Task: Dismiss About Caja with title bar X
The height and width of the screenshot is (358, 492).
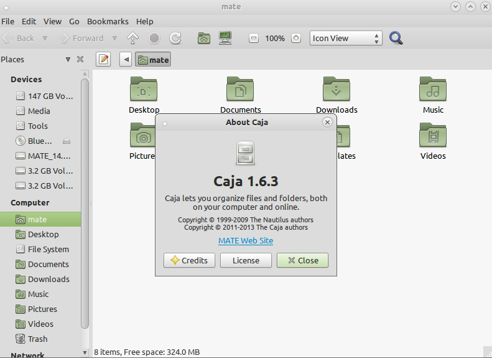Action: (327, 122)
